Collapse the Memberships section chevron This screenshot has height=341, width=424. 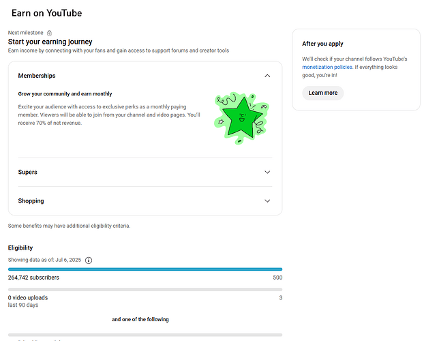pyautogui.click(x=267, y=76)
